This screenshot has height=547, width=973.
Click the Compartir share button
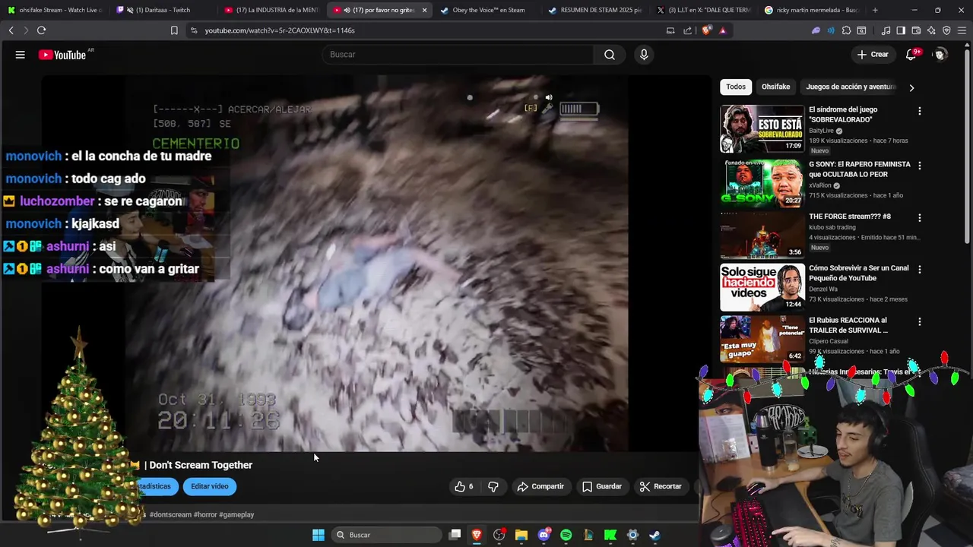tap(540, 486)
